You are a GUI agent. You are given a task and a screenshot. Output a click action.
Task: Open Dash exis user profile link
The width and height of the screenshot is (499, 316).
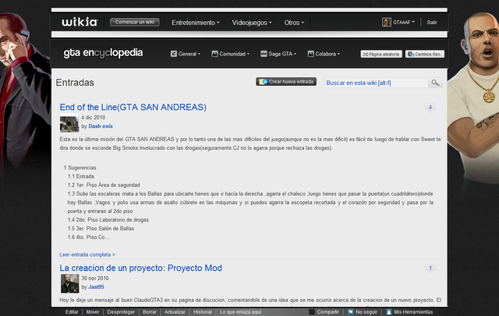click(101, 126)
